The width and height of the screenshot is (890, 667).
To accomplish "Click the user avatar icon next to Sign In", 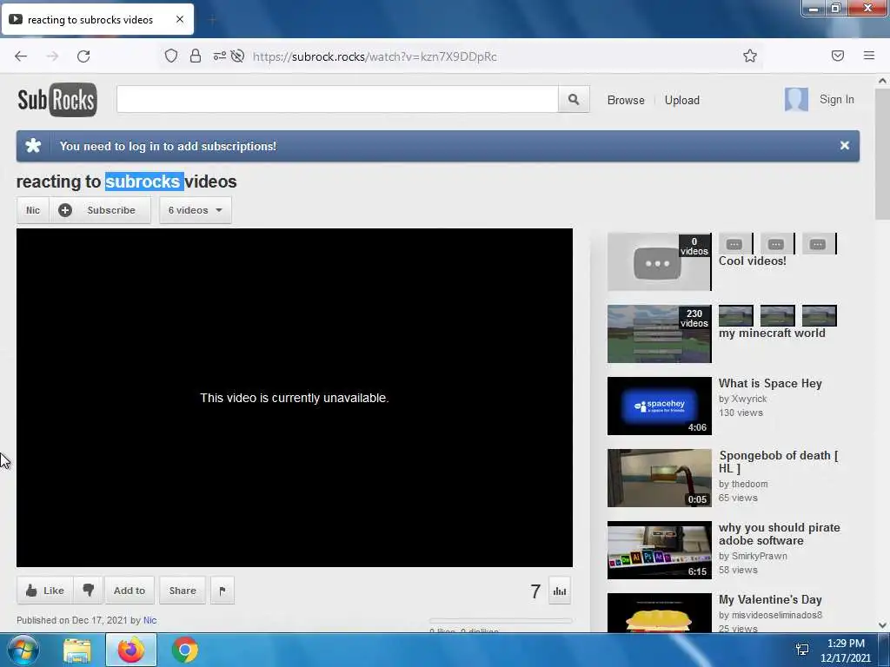I will (796, 100).
